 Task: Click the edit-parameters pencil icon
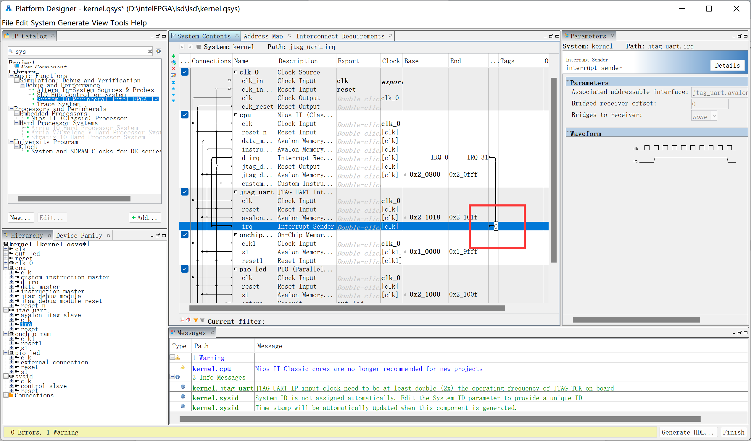(173, 75)
